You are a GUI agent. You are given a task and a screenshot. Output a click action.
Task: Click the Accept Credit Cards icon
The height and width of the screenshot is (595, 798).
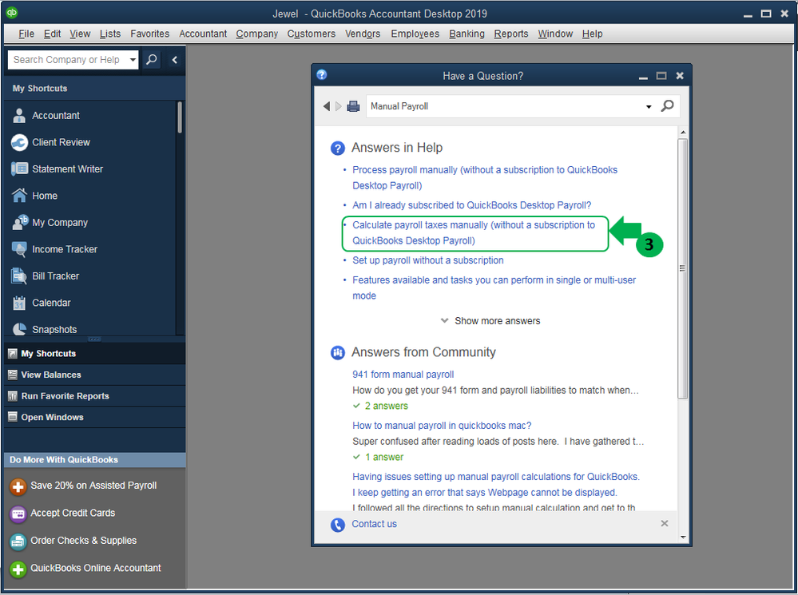18,514
